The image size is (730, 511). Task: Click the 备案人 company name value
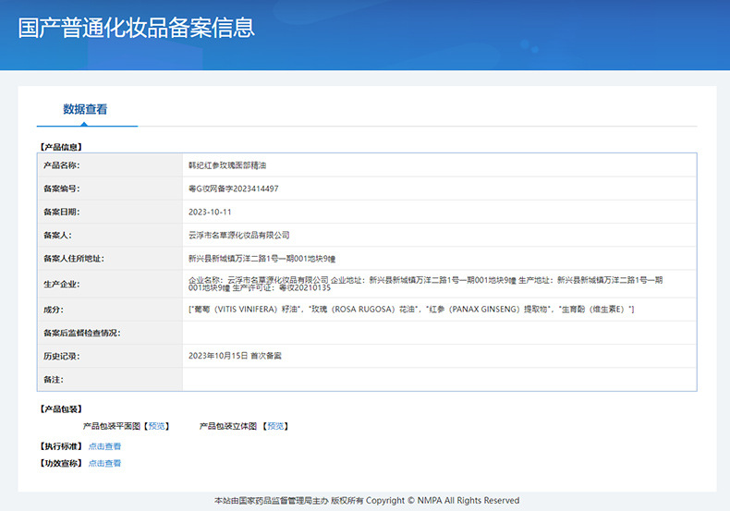(238, 235)
